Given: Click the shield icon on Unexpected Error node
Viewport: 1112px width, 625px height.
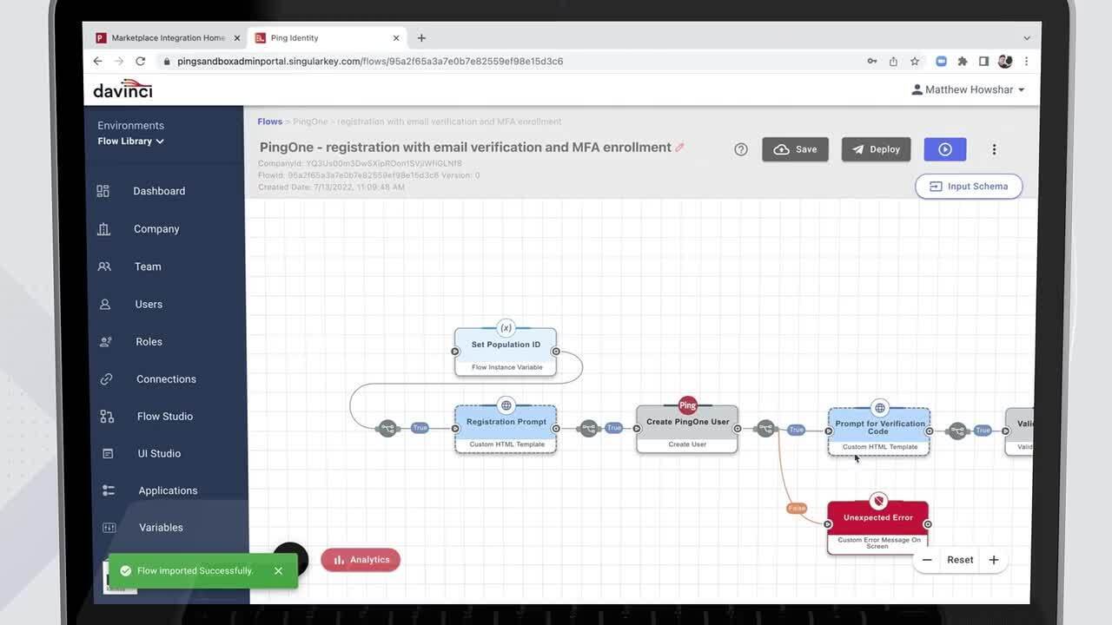Looking at the screenshot, I should tap(878, 501).
